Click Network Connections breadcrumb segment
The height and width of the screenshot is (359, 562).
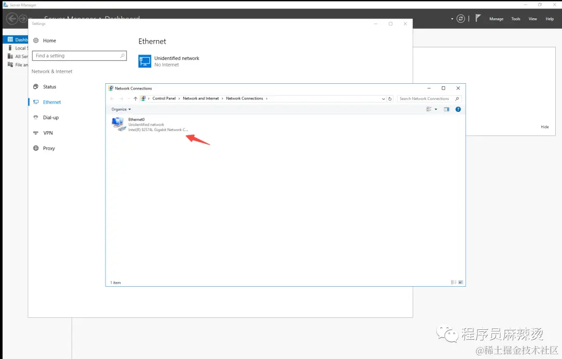click(x=245, y=98)
